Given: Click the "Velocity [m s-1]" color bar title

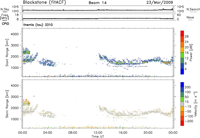Looking at the screenshot, I should click(x=195, y=104).
